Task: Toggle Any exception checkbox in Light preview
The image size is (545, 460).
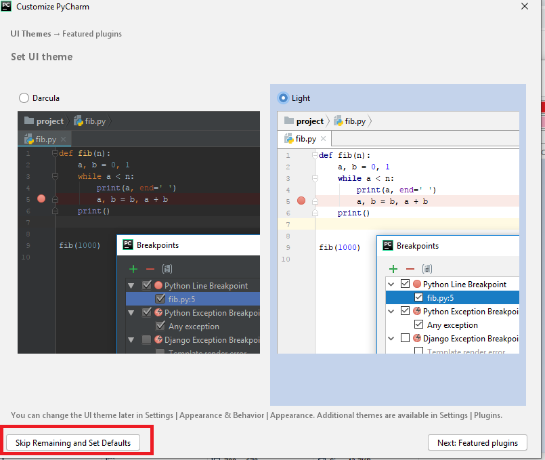Action: click(x=419, y=325)
